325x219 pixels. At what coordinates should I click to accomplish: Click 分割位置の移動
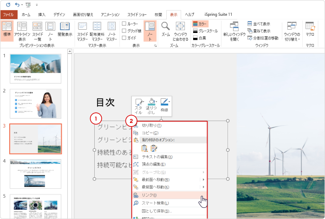(263, 38)
